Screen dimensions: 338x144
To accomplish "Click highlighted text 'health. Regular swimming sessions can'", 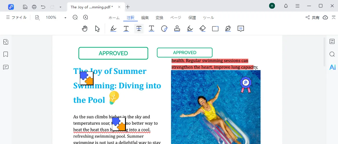I will [x=210, y=61].
